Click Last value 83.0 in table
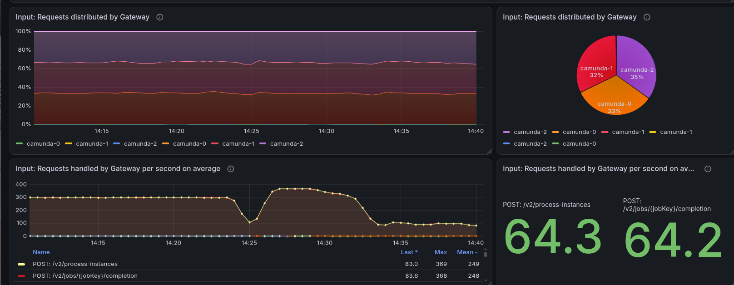Screen dimensions: 734x285 coord(412,264)
